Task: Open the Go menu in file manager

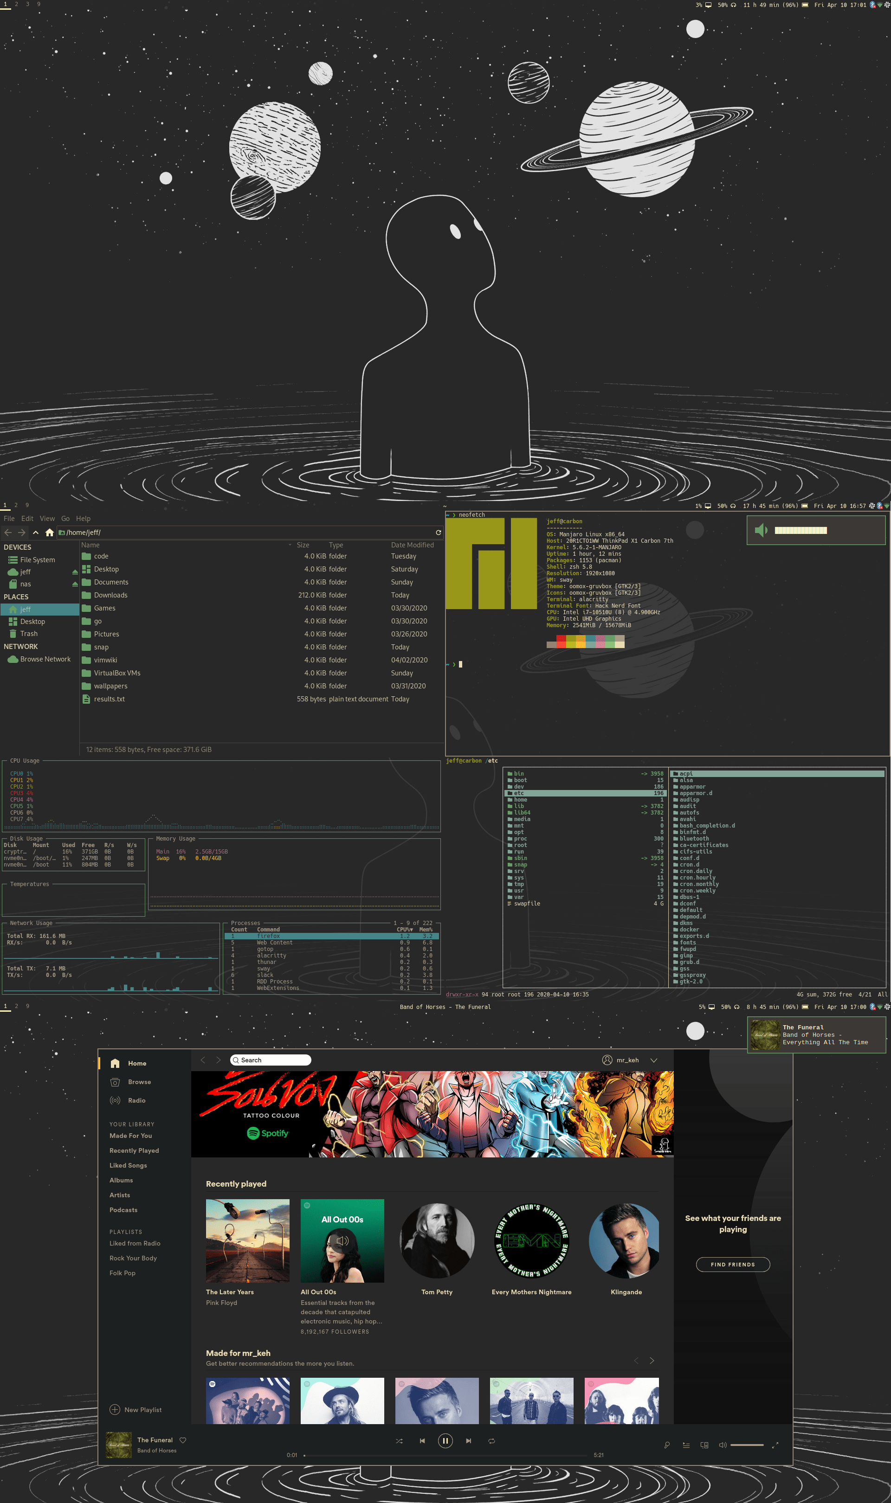Action: pos(65,519)
